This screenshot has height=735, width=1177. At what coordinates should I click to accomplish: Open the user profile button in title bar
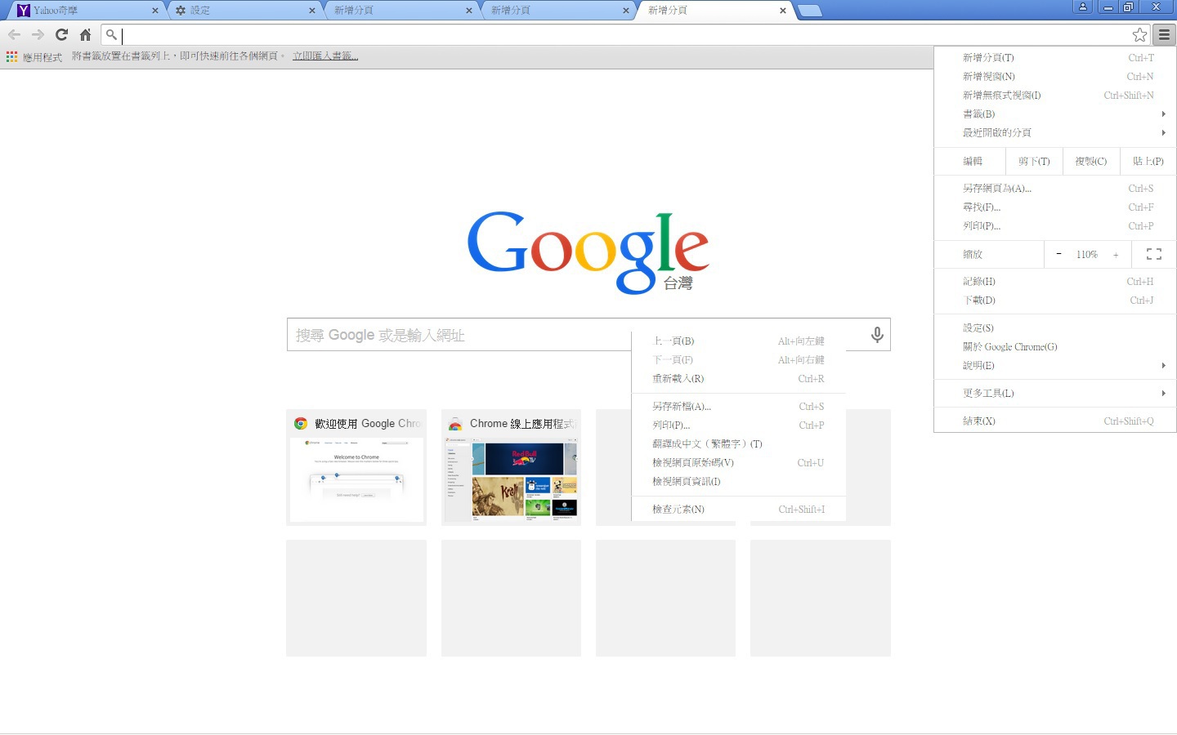point(1083,7)
